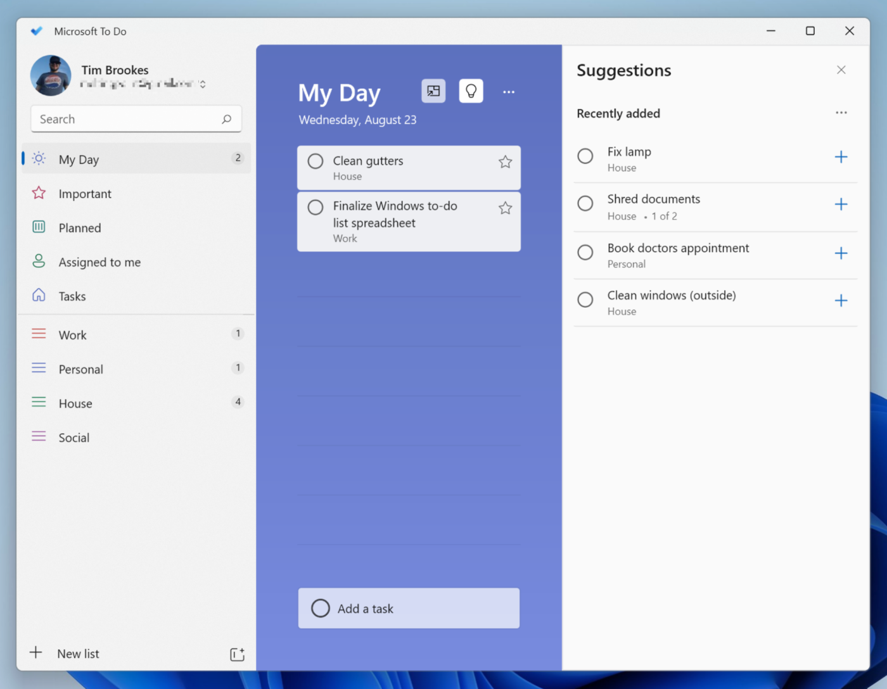Open the Tasks list
The height and width of the screenshot is (689, 887).
[x=136, y=296]
